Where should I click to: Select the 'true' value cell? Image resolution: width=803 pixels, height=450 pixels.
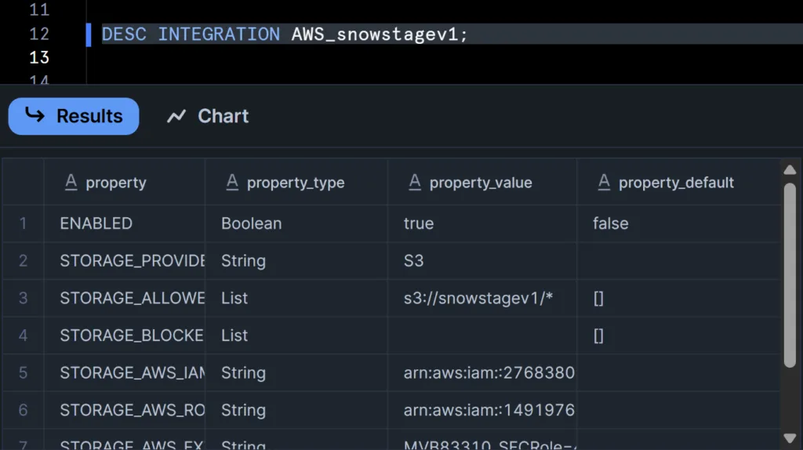click(482, 223)
